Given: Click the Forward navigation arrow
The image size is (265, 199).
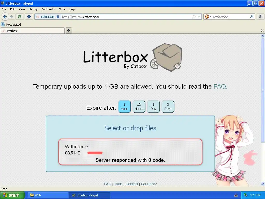Looking at the screenshot, I should click(11, 17).
